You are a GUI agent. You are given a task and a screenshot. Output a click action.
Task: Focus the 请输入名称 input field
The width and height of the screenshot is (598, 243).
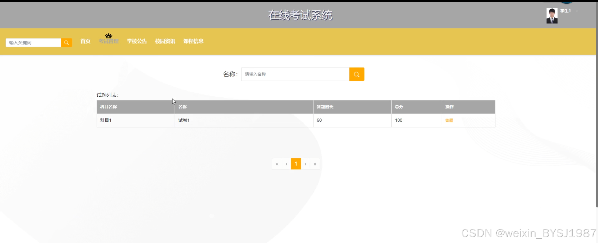(295, 74)
